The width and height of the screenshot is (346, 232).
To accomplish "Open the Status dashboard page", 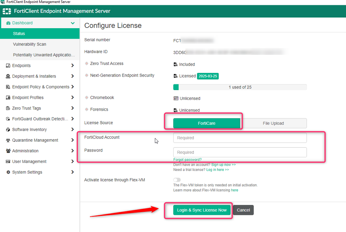I will coord(40,34).
